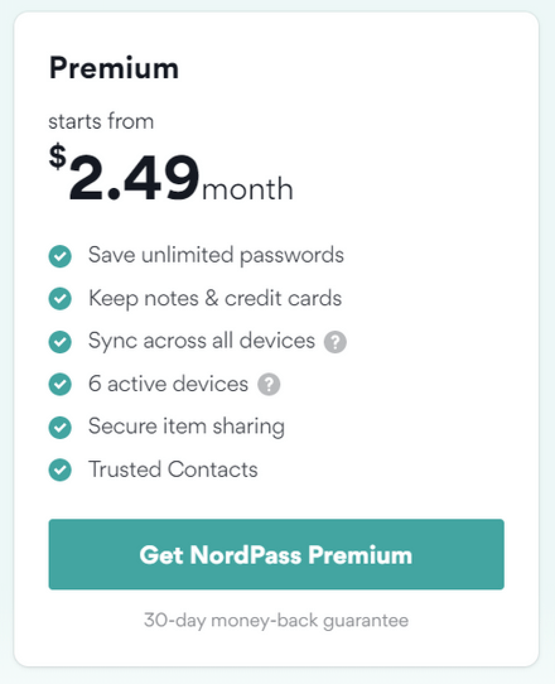
Task: Click the checkmark beside Keep notes & credit cards
Action: 60,298
